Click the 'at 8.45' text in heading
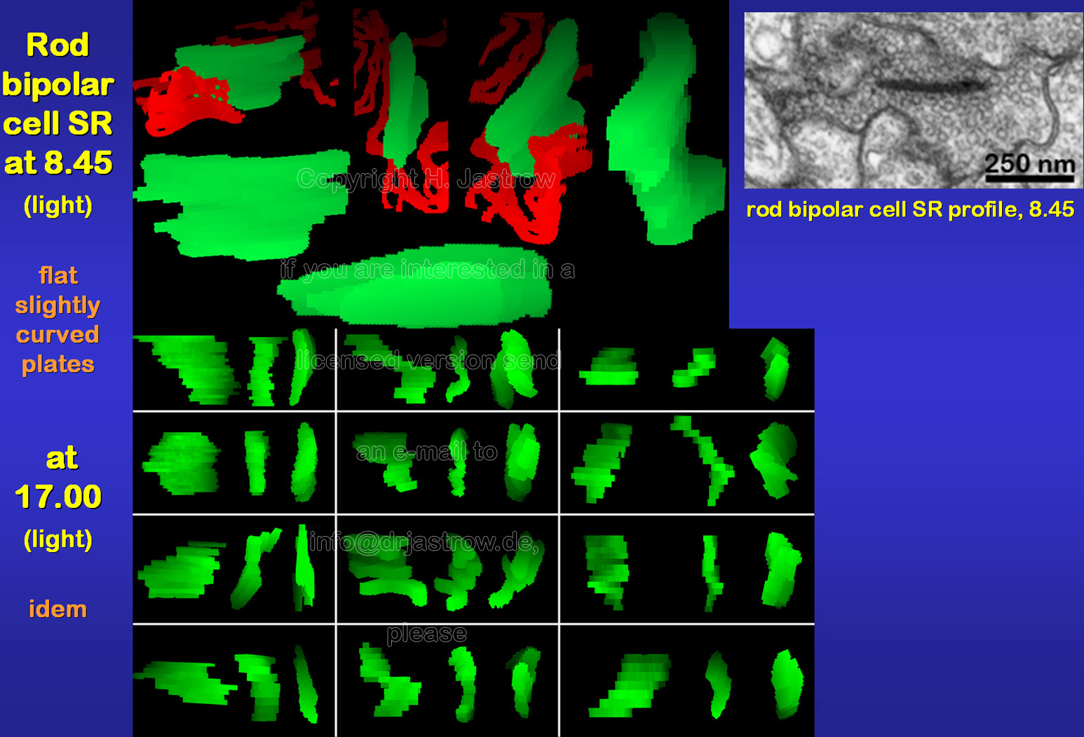Viewport: 1084px width, 737px height. [58, 163]
